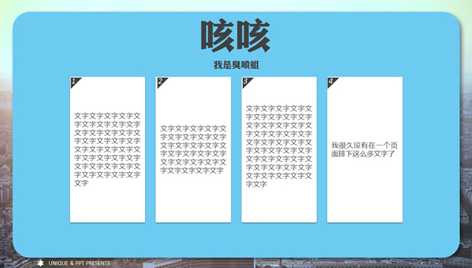Click the star icon beside UNIQUE footer text

[x=40, y=264]
